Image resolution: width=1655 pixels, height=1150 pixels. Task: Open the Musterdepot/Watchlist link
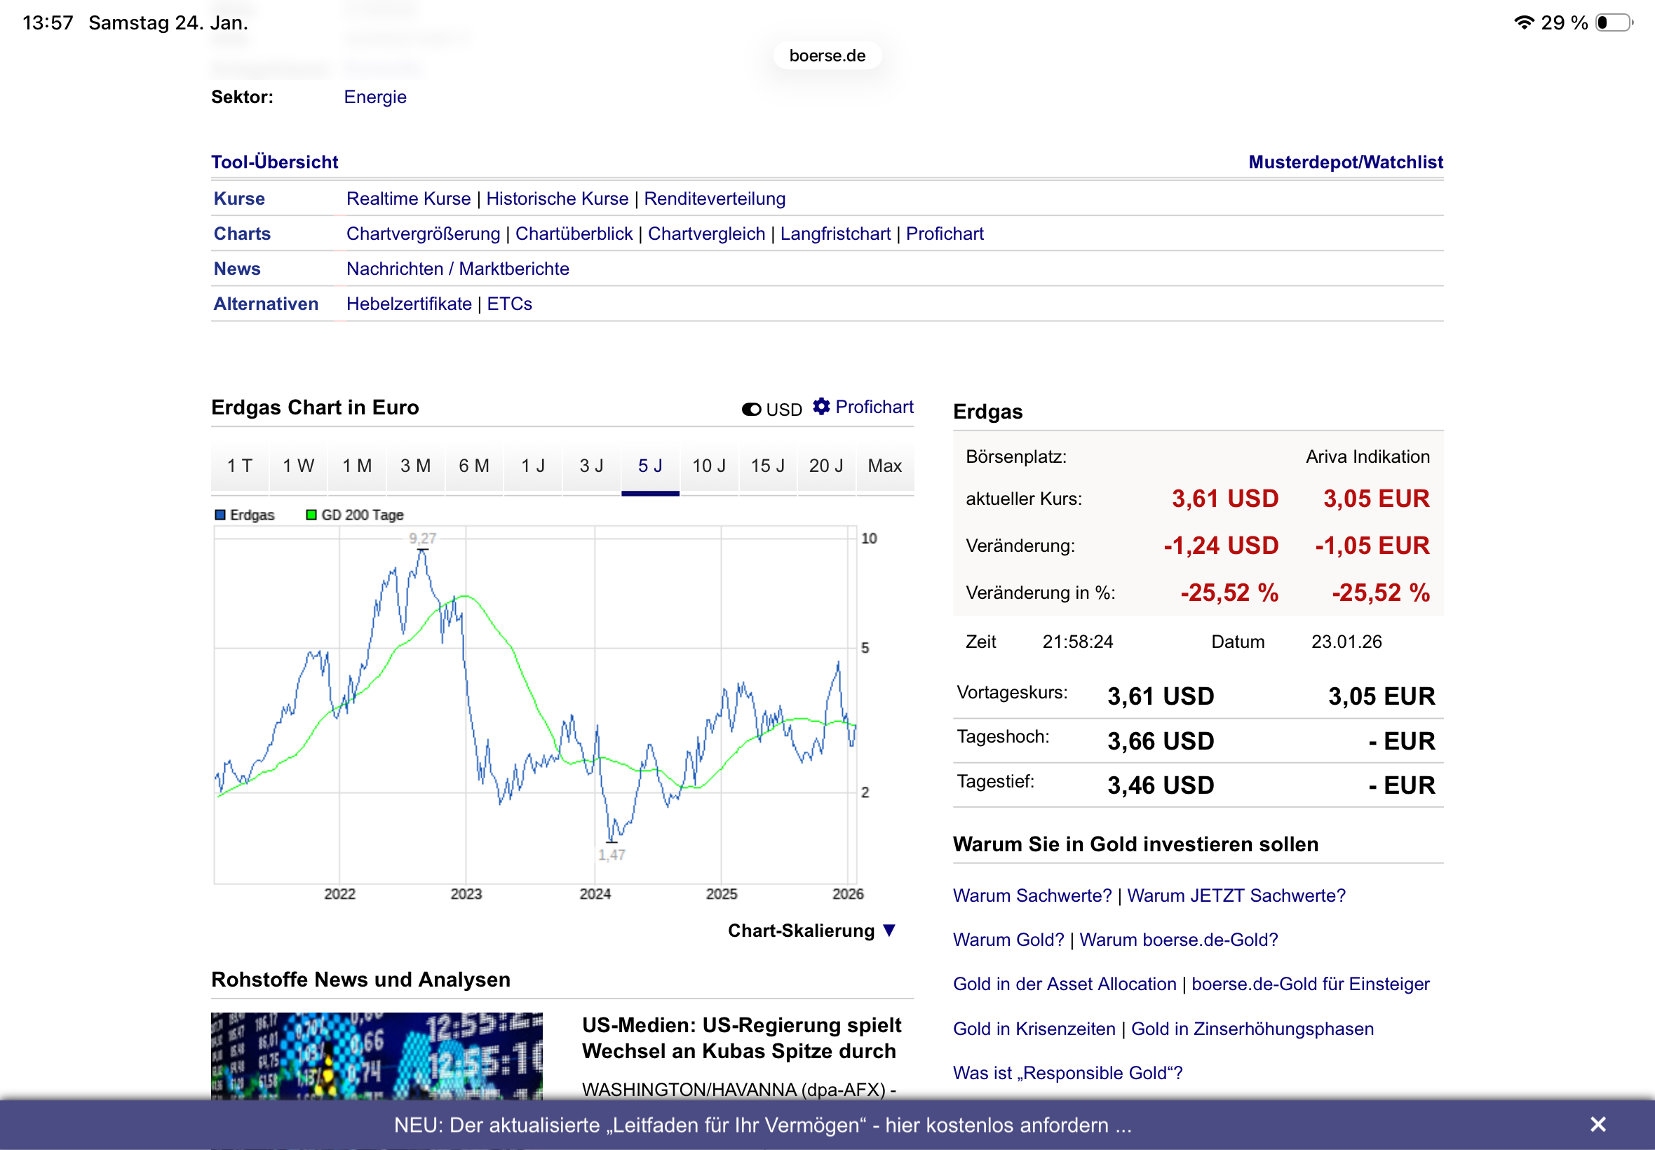coord(1345,161)
